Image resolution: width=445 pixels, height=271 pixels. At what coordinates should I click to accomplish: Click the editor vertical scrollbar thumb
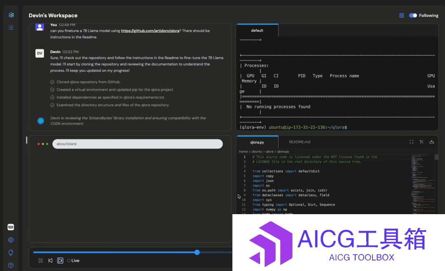click(x=436, y=157)
